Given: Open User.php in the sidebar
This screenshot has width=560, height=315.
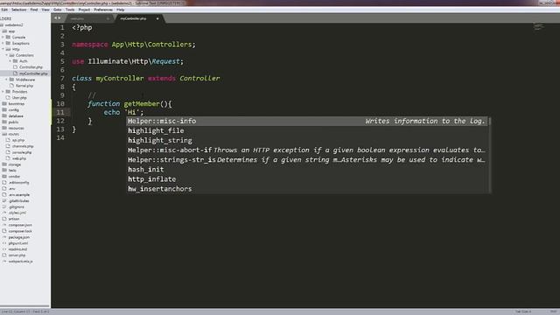Looking at the screenshot, I should click(19, 97).
